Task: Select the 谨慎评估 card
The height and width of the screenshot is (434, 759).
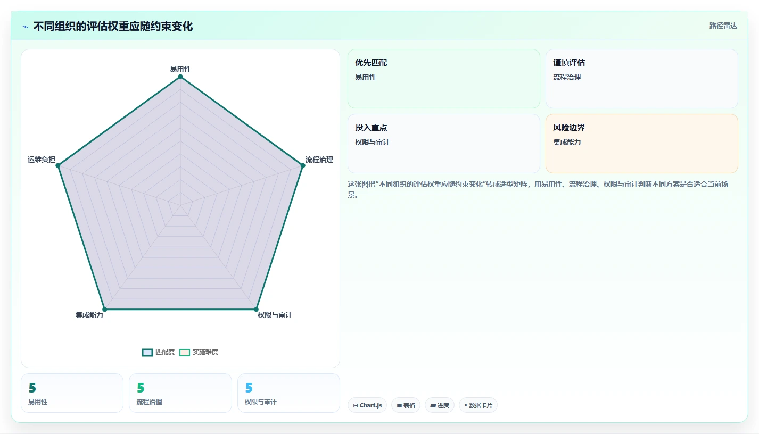Action: click(642, 79)
